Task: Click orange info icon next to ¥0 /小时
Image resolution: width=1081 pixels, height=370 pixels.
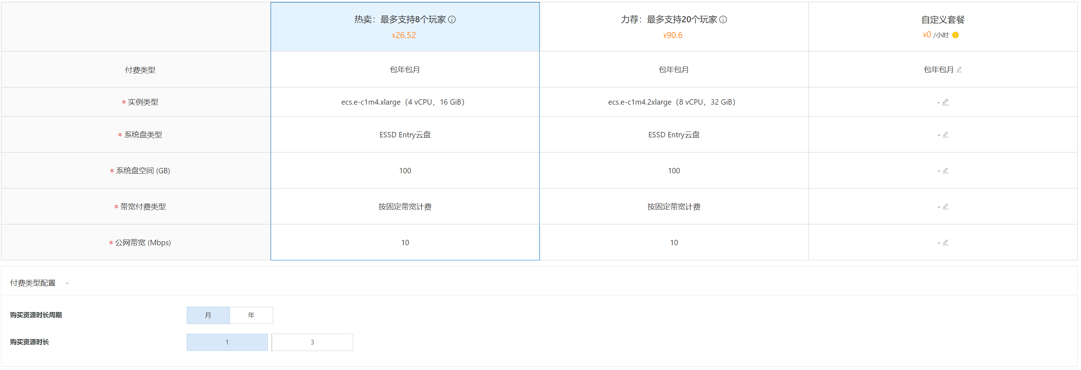Action: pyautogui.click(x=955, y=35)
